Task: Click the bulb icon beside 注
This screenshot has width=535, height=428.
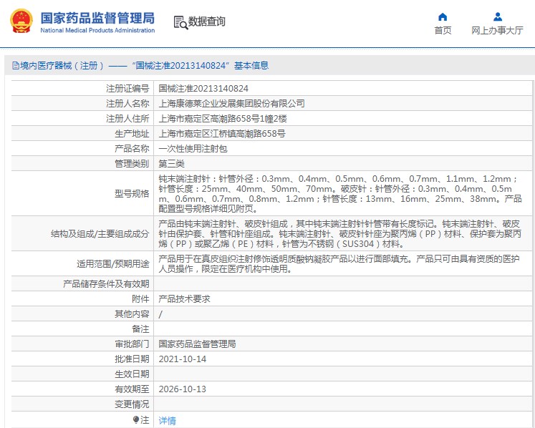Action: [136, 419]
